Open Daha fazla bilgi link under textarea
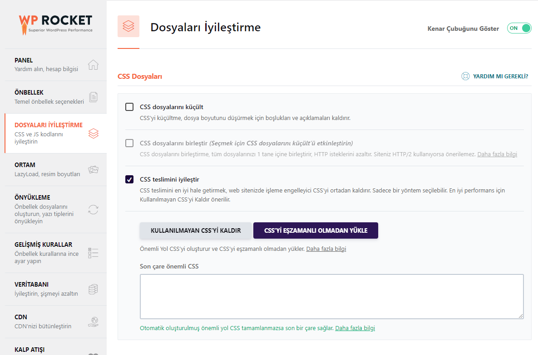 355,328
